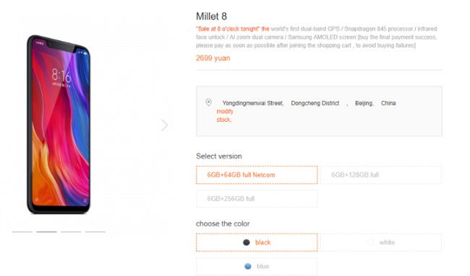The width and height of the screenshot is (470, 276).
Task: Pick the white color option
Action: tap(380, 242)
